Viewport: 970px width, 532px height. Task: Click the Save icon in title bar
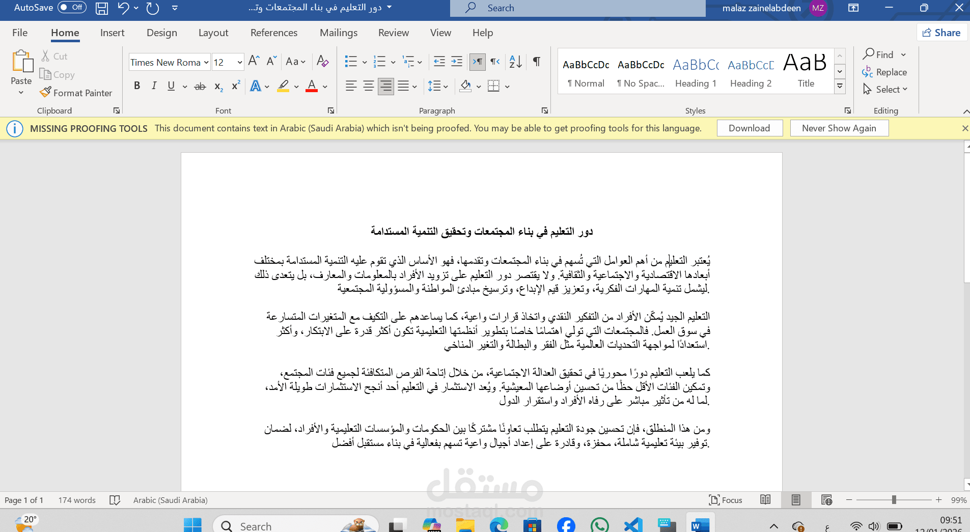tap(102, 8)
